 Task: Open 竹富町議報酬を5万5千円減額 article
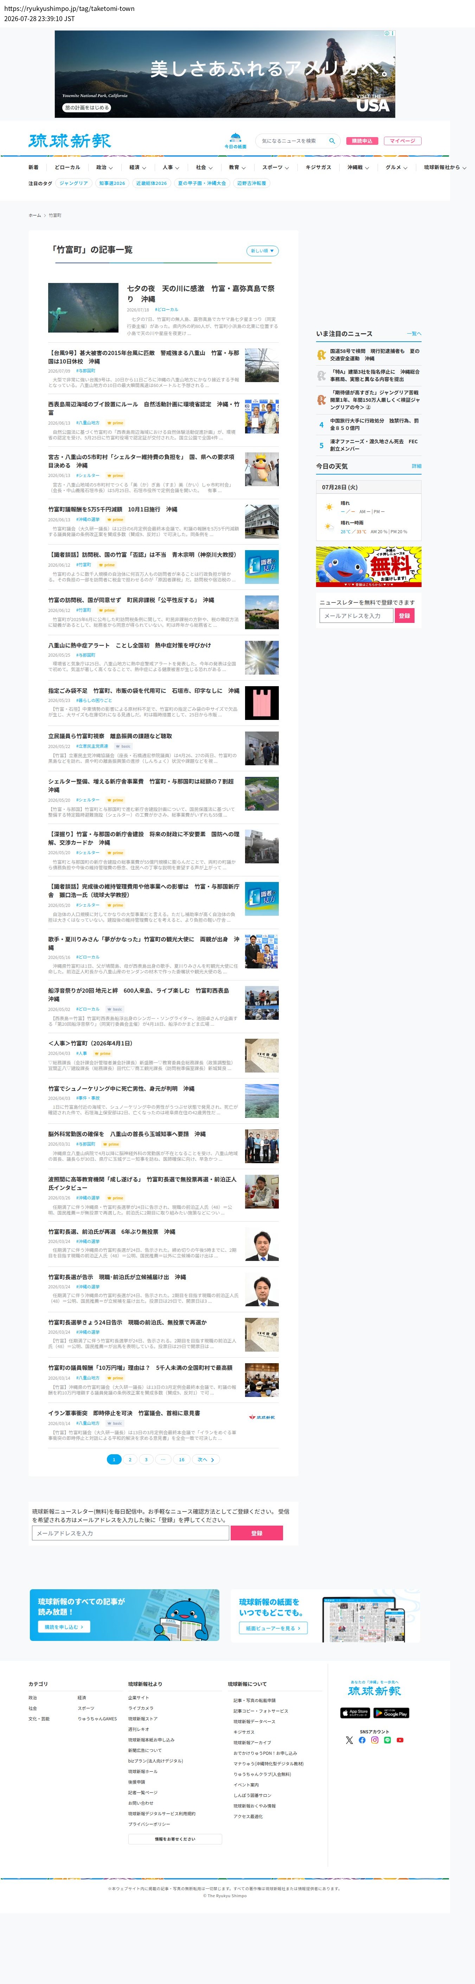(113, 509)
